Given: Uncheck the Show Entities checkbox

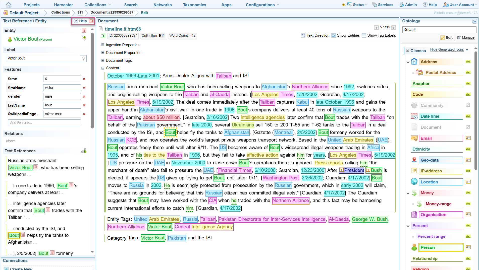Looking at the screenshot, I should coord(334,35).
